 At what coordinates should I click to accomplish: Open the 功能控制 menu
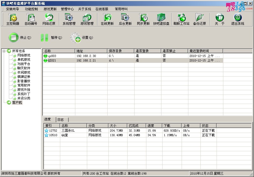(x=31, y=9)
